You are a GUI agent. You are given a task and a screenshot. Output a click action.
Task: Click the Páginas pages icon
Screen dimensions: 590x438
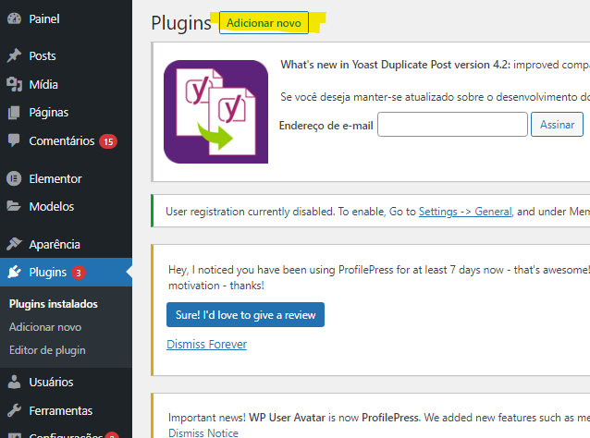tap(14, 113)
